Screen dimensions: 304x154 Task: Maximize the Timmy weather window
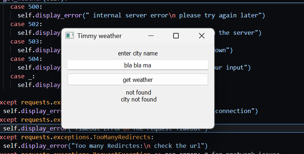coord(176,36)
